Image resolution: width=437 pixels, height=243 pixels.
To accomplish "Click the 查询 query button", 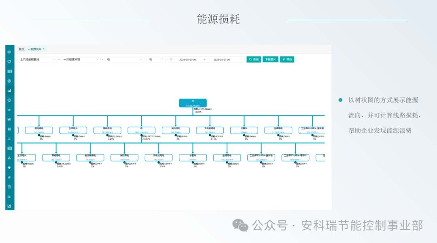I will pos(254,59).
